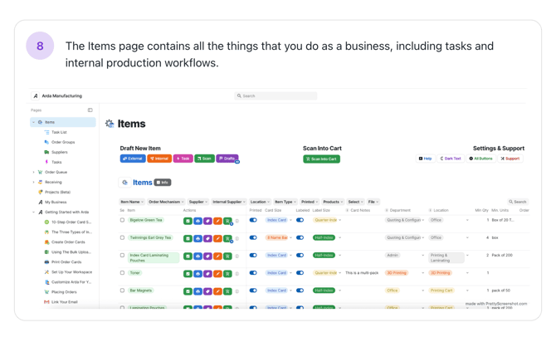Viewport: 556px width, 337px height.
Task: Click the green card icon for Bigelow Green Tea
Action: pos(188,220)
